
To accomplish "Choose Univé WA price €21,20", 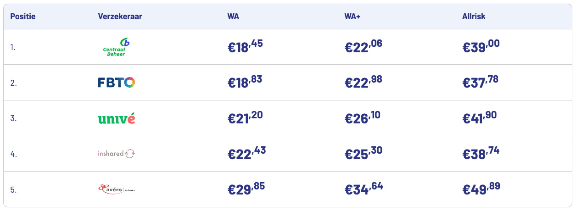I will (x=245, y=118).
